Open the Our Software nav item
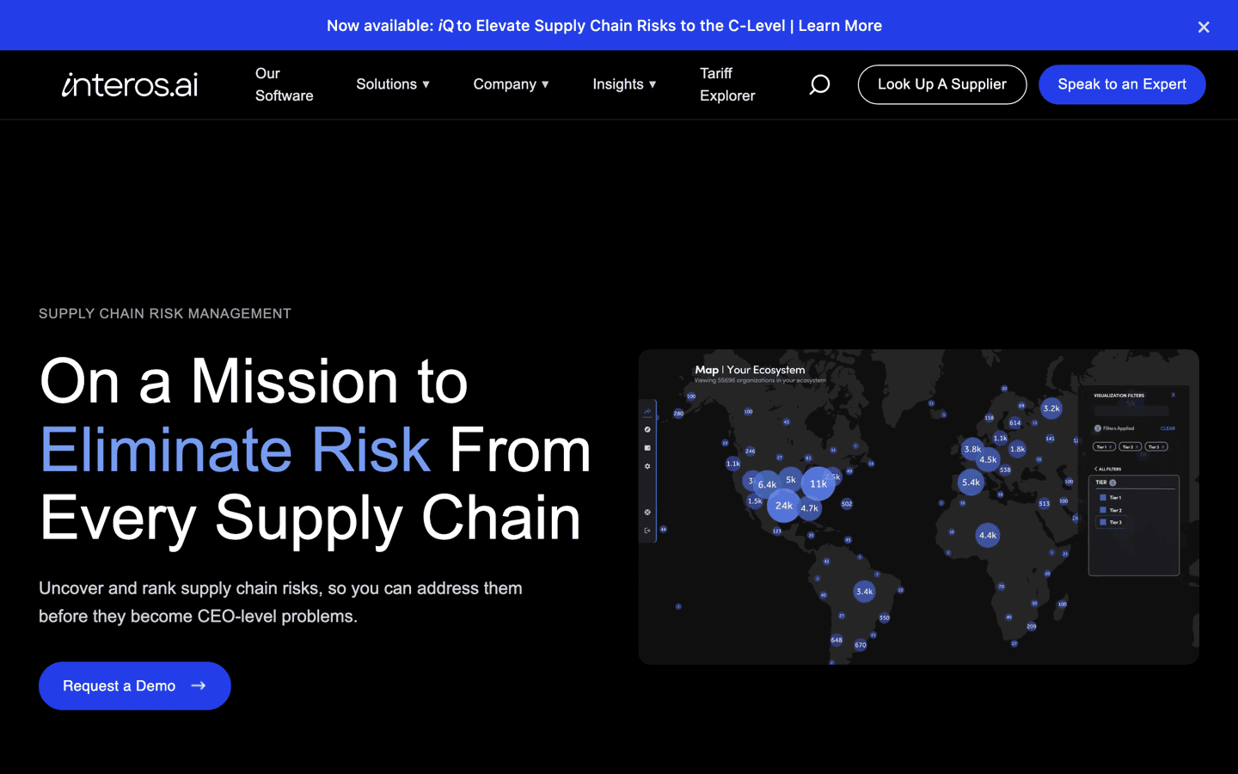 pos(284,84)
